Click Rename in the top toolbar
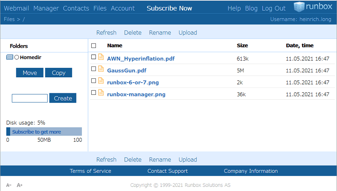Image resolution: width=337 pixels, height=191 pixels. [160, 33]
